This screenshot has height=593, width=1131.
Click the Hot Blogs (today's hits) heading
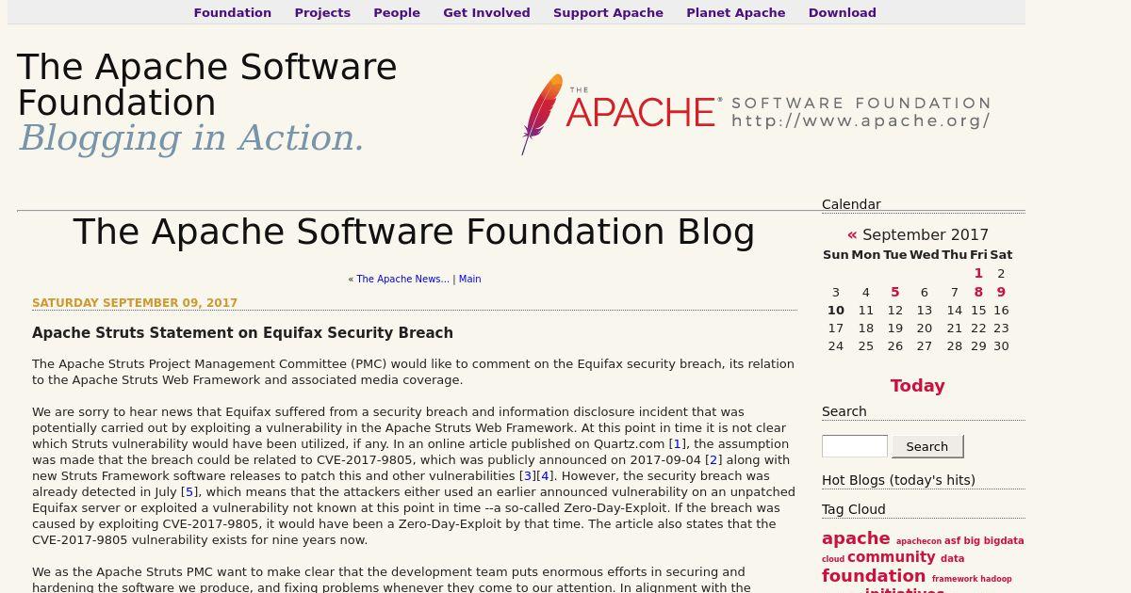coord(898,480)
